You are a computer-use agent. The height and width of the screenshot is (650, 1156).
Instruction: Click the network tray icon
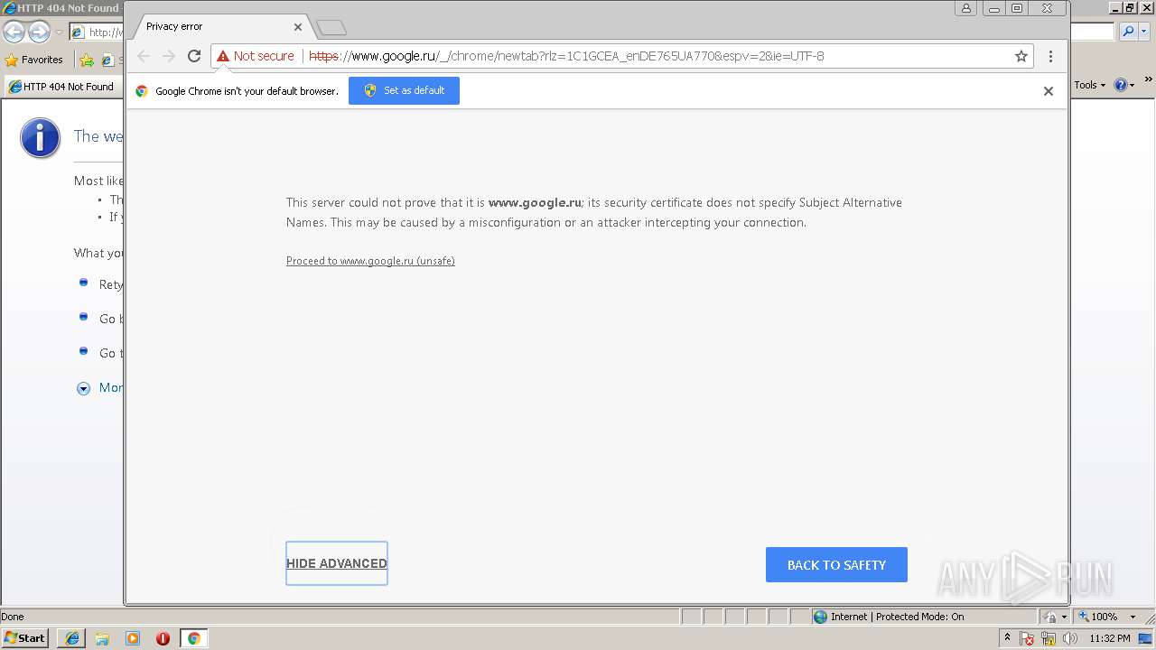click(1049, 638)
